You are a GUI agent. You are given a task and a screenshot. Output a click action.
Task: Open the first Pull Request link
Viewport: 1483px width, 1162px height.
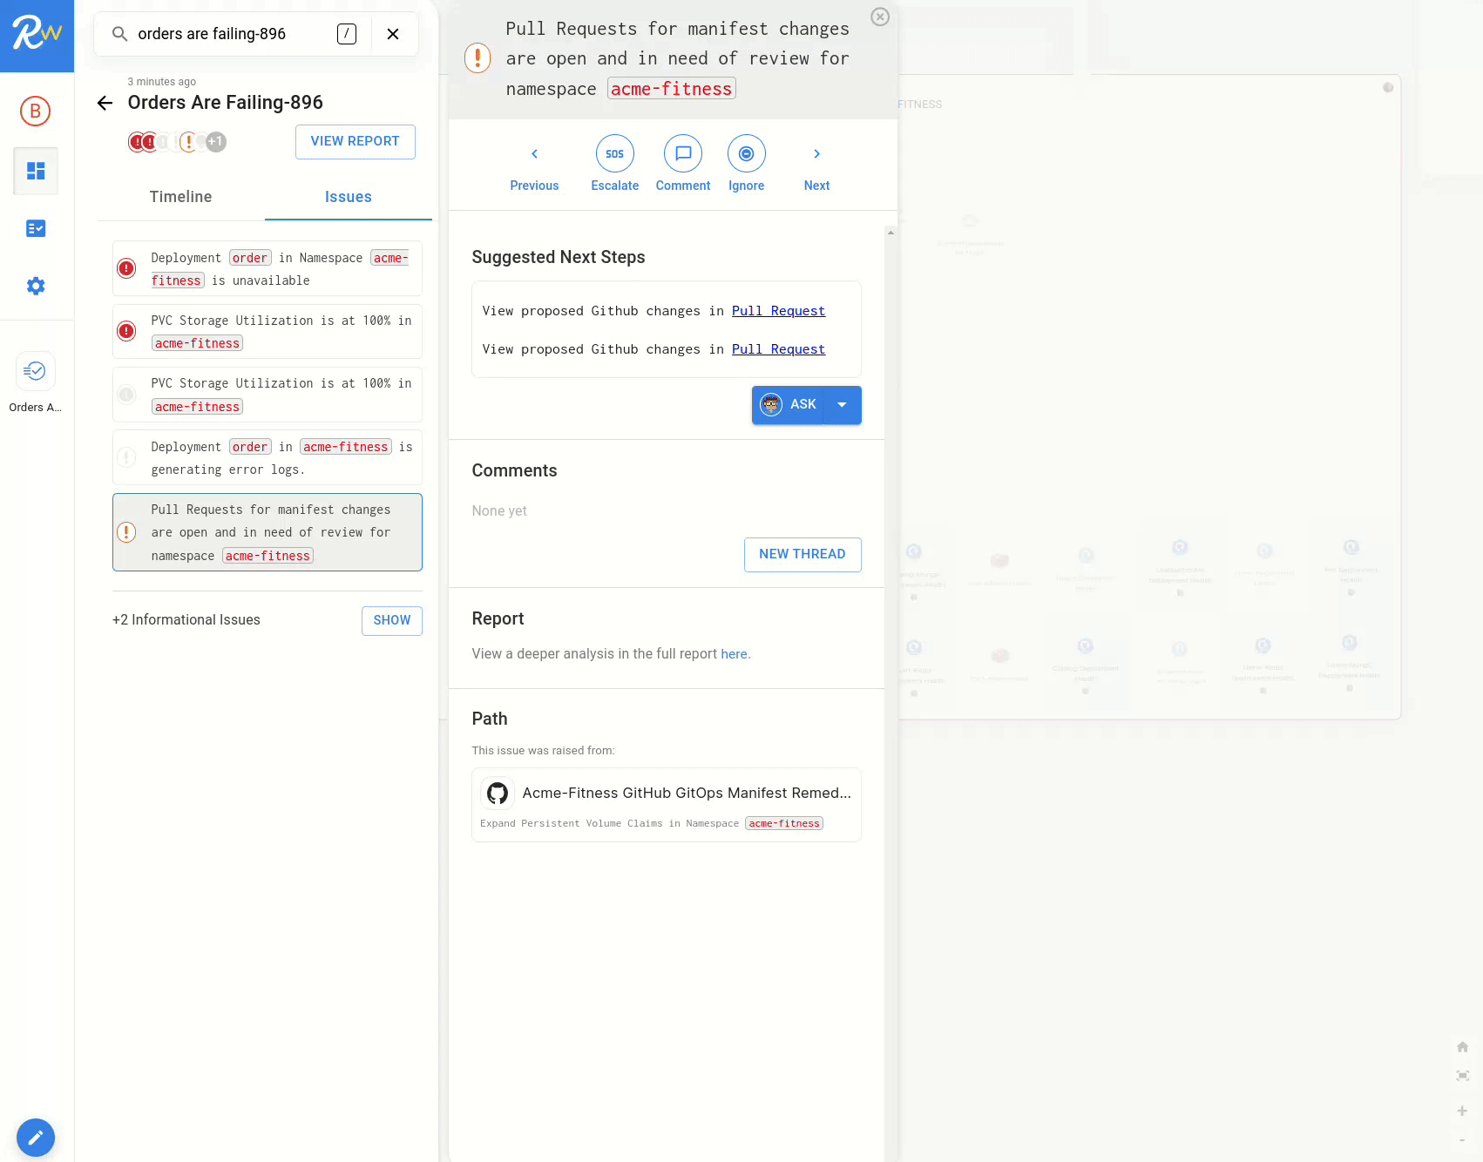click(778, 311)
